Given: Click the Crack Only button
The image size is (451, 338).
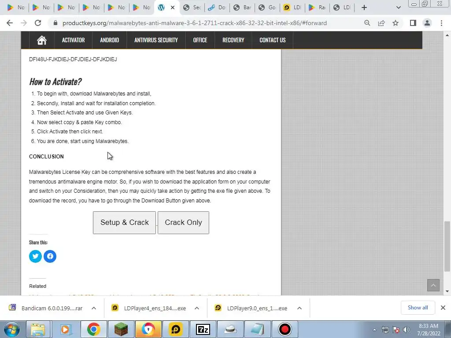Looking at the screenshot, I should [x=184, y=222].
